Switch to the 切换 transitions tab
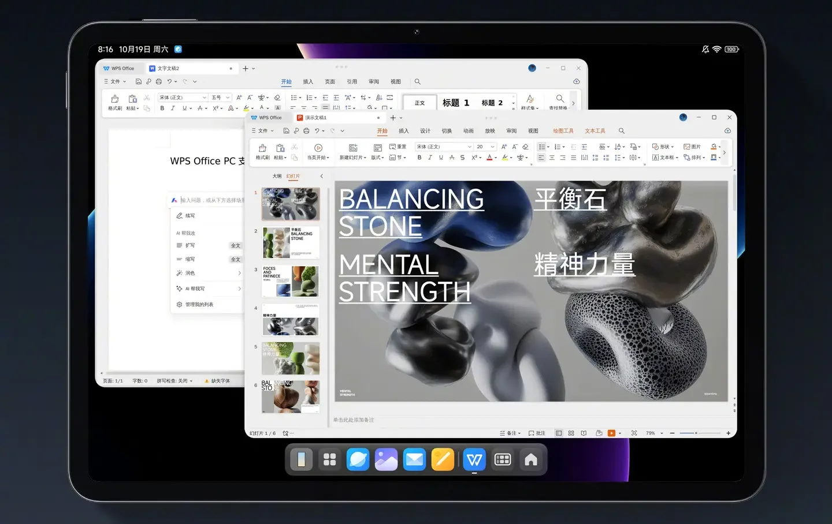This screenshot has height=524, width=832. click(447, 131)
